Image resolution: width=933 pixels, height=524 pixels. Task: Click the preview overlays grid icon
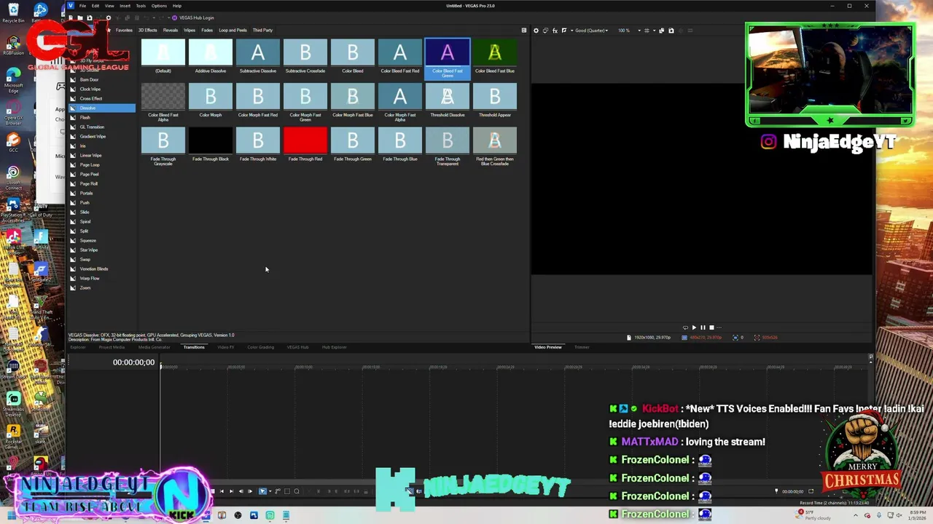tap(647, 31)
